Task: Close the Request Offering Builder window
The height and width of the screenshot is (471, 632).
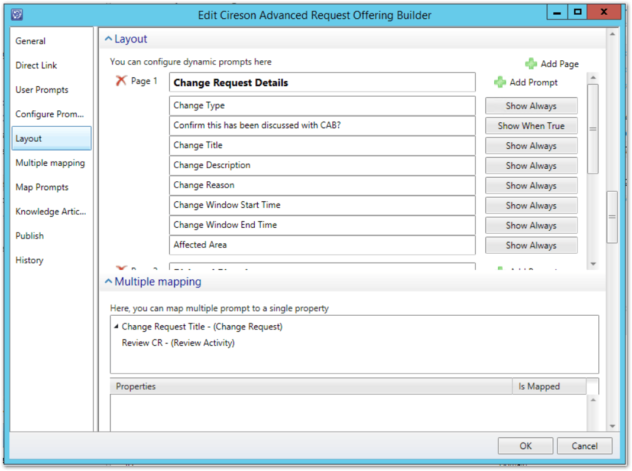Action: [x=604, y=12]
